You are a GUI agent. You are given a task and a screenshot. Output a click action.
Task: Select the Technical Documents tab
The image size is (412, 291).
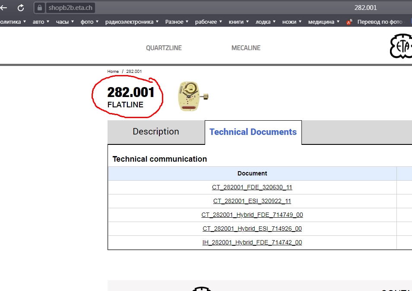click(253, 132)
